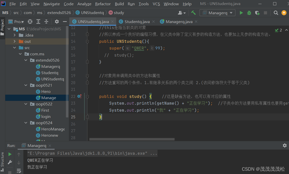Rerun Managerq from Run panel play icon
Viewport: 289px width, 174px height.
10,154
